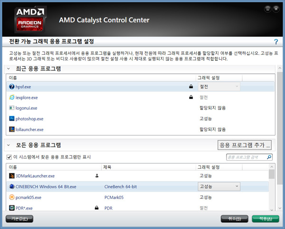Click the 취소(S) cancel button

tap(235, 219)
